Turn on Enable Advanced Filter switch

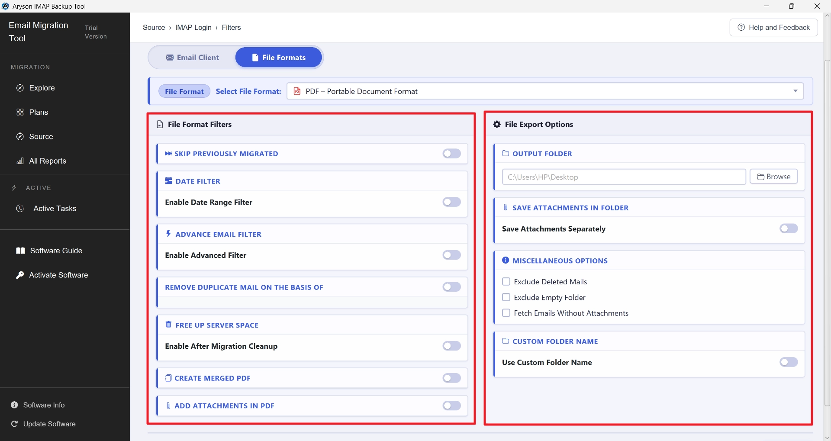tap(451, 255)
